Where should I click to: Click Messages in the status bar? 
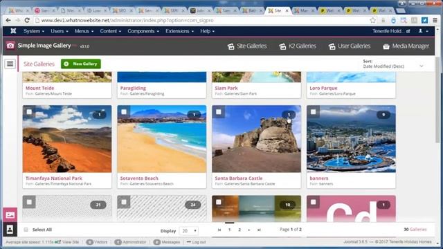click(x=167, y=242)
